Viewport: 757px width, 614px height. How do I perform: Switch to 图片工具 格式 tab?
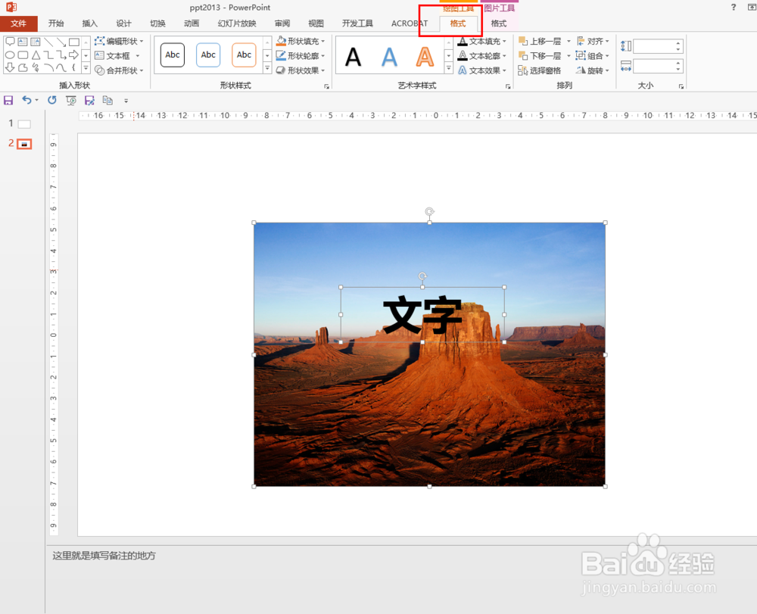[499, 23]
